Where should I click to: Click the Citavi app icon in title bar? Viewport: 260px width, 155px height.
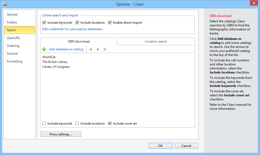click(x=5, y=4)
